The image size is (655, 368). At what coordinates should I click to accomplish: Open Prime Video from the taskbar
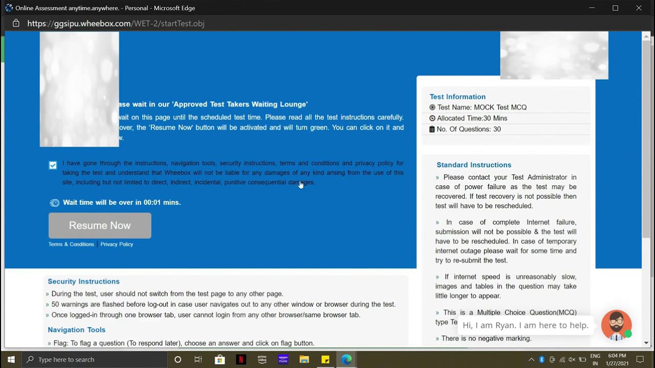coord(262,359)
